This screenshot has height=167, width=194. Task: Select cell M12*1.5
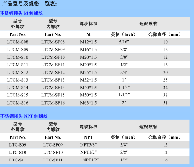coord(89,42)
